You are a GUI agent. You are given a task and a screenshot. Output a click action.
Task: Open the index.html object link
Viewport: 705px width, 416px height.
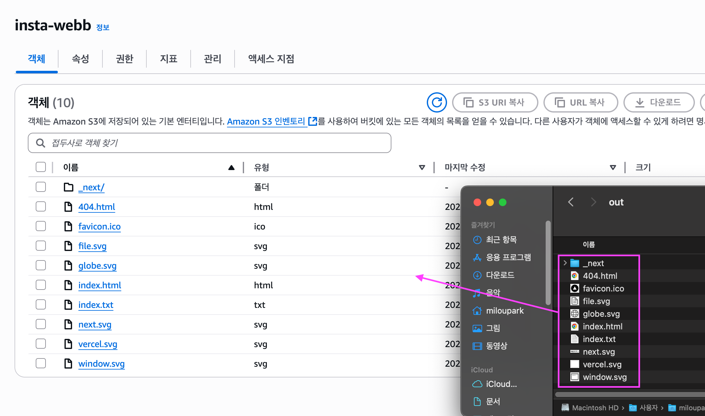100,285
